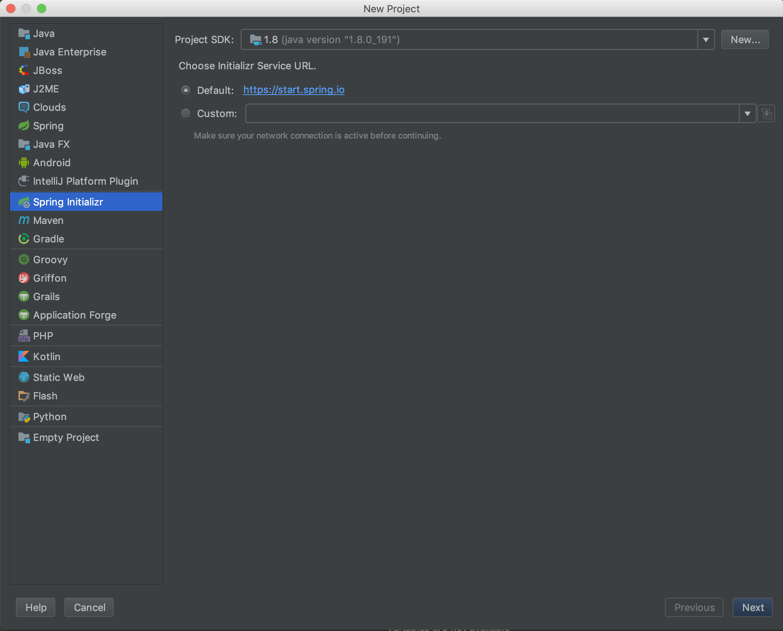
Task: Select Java Enterprise in project list
Action: (70, 52)
